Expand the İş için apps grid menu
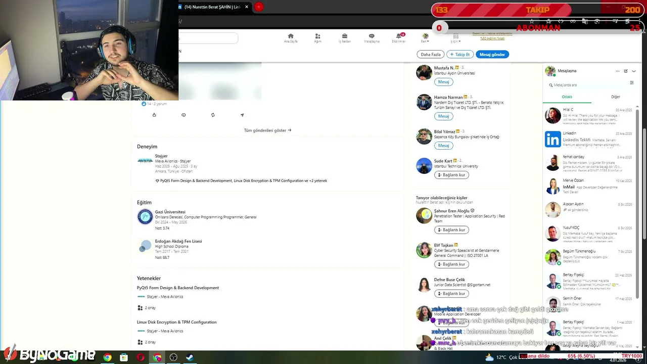Image resolution: width=647 pixels, height=364 pixels. (455, 38)
